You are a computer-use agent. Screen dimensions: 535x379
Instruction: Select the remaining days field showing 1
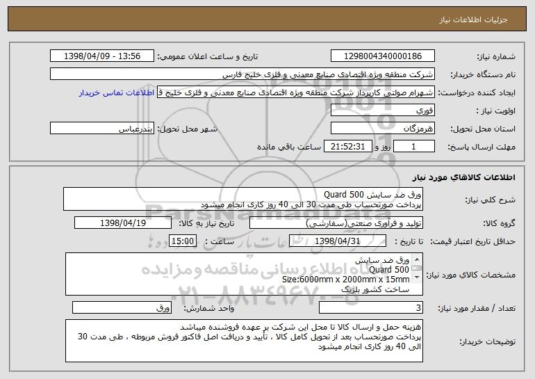[414, 146]
